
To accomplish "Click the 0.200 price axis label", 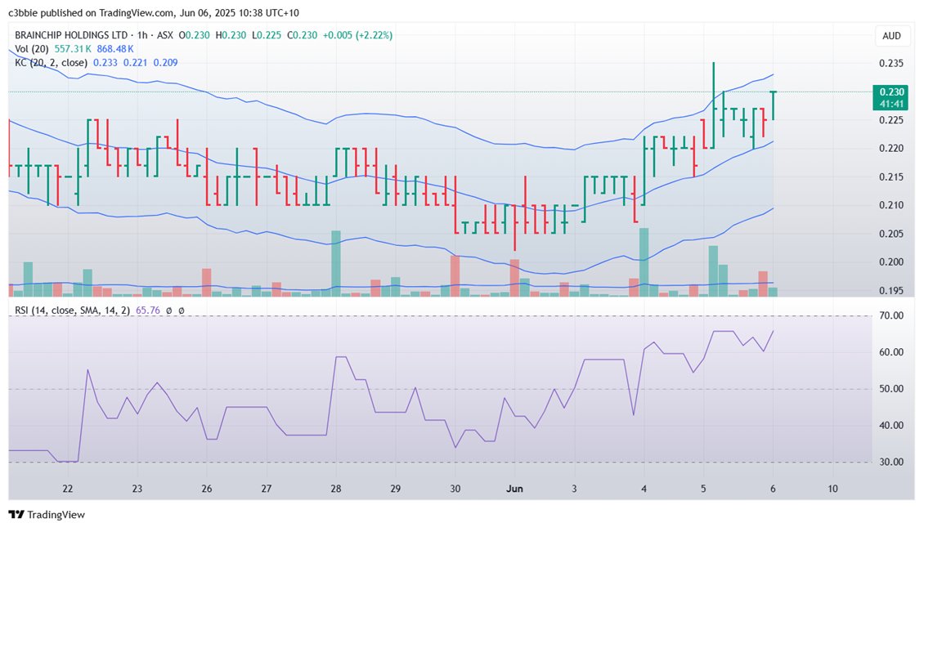I will pos(891,261).
